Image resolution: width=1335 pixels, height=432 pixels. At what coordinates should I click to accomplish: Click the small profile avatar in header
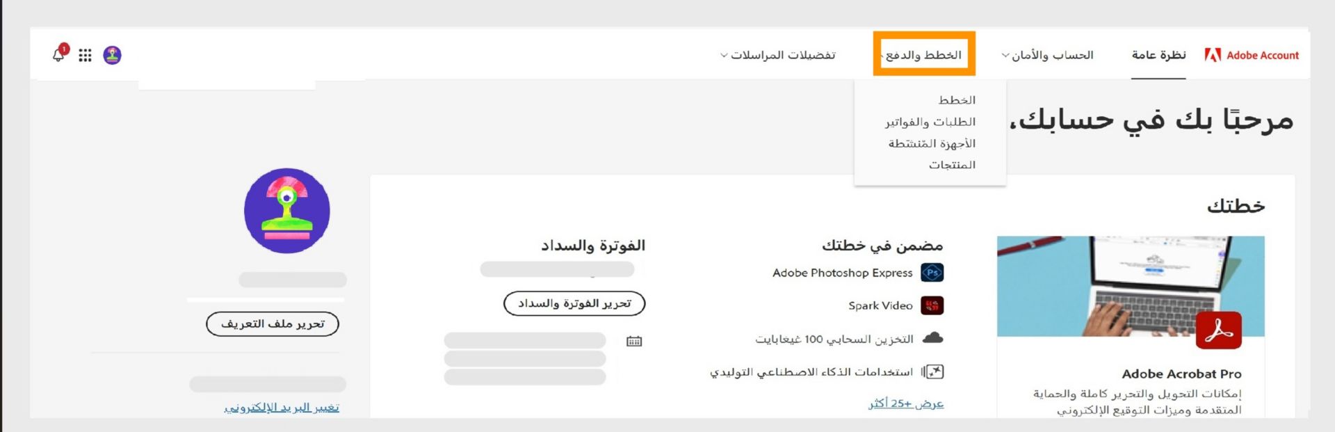click(x=112, y=55)
